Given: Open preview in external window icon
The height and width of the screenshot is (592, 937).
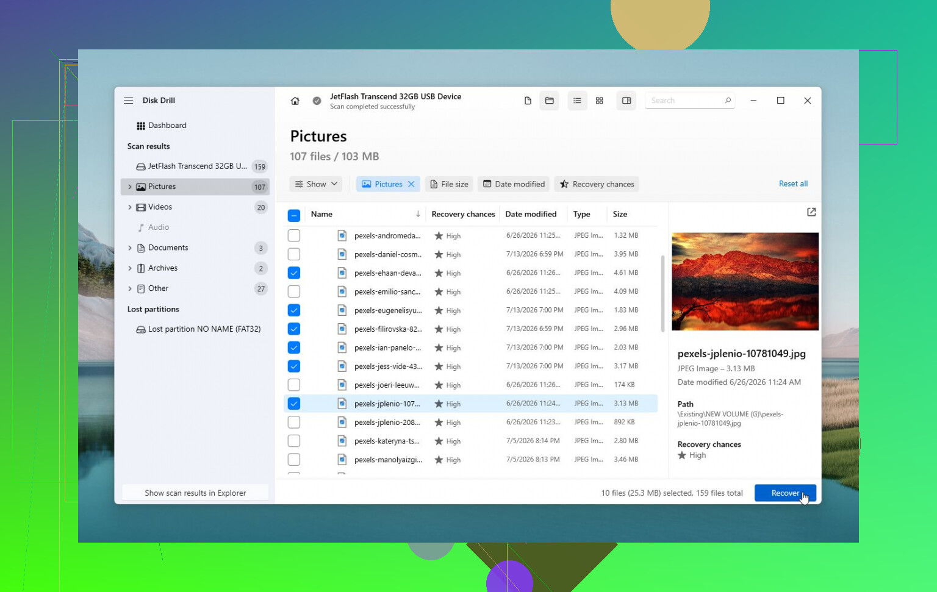Looking at the screenshot, I should [811, 212].
